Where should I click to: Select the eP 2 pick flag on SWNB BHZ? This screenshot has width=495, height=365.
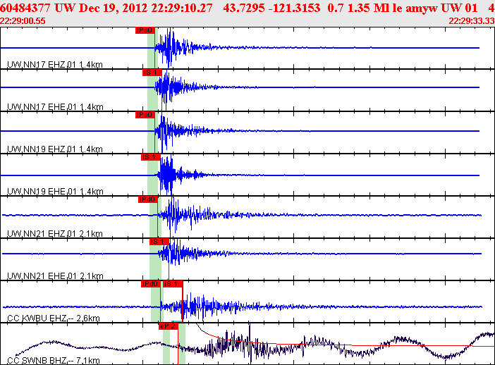[x=169, y=326]
